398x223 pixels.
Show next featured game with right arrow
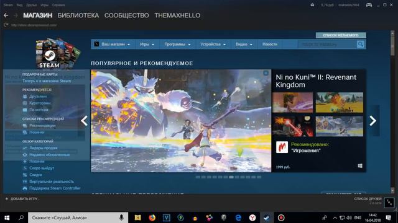pos(373,121)
